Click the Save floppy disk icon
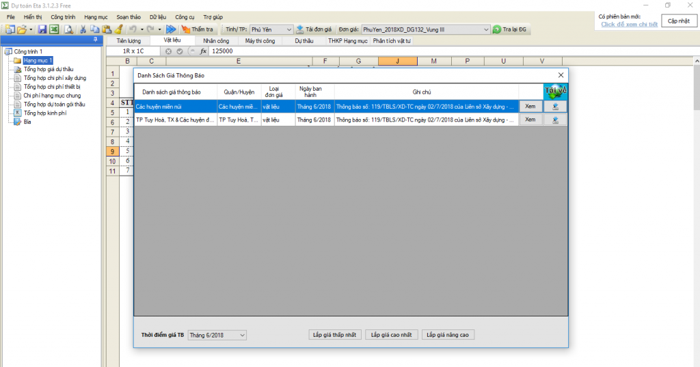700x367 pixels. pos(42,29)
